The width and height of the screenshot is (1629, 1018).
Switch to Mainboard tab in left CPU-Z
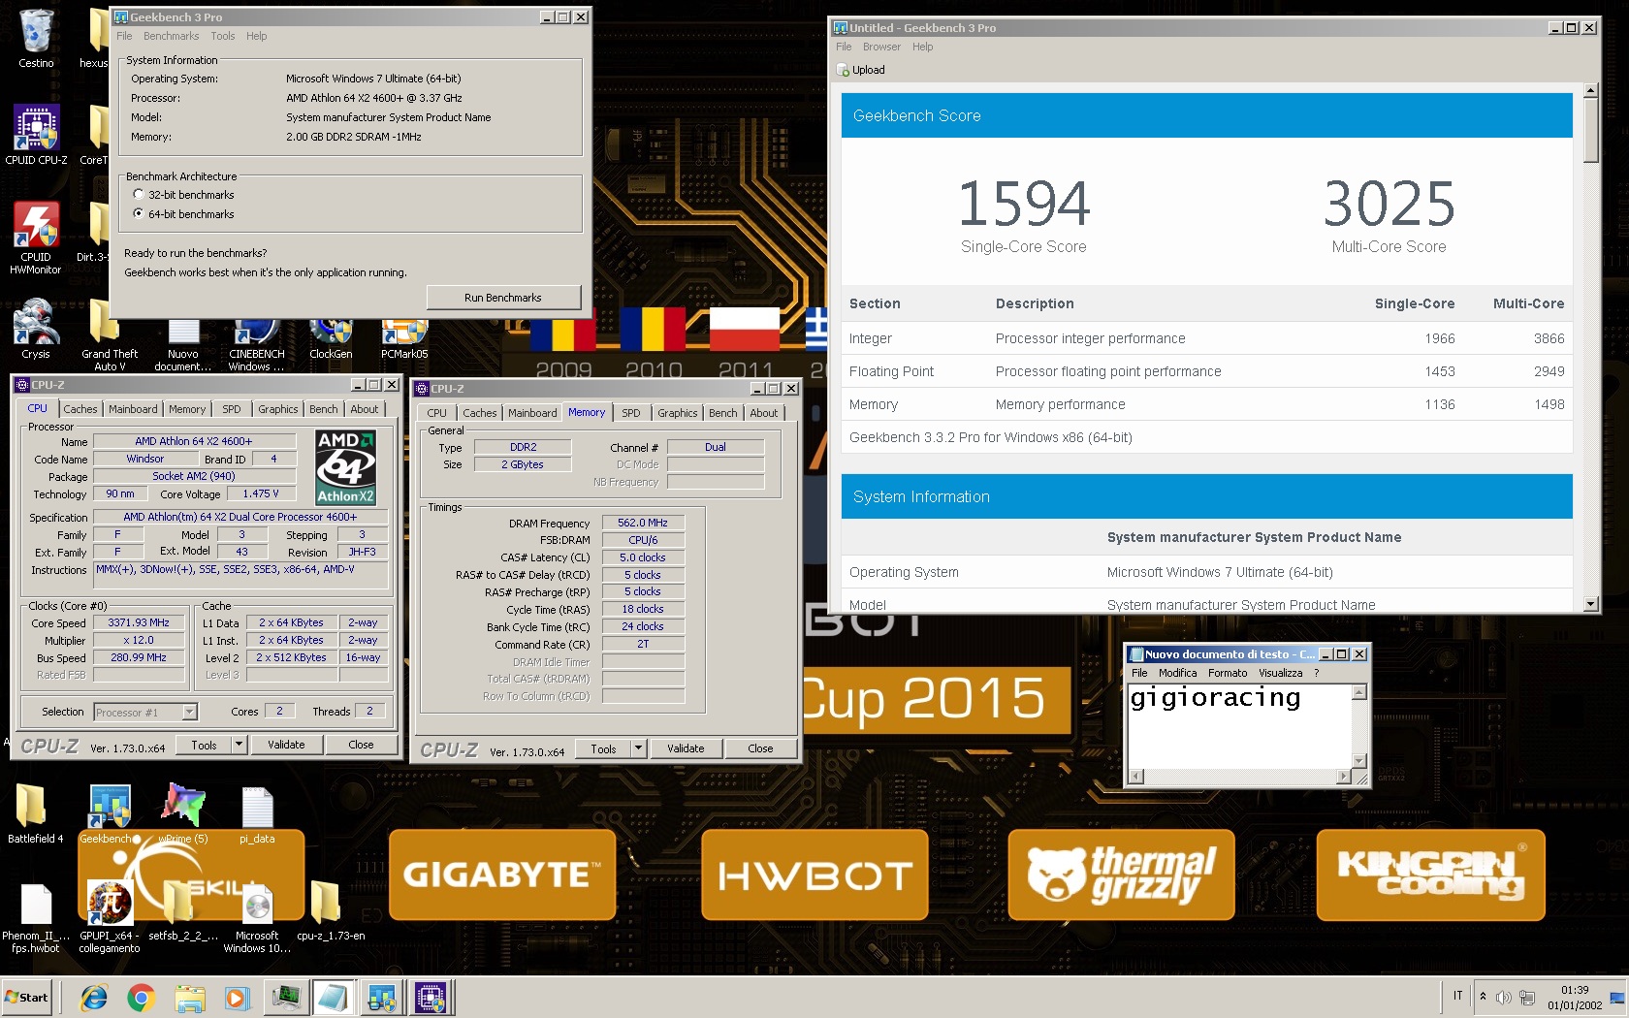point(133,409)
